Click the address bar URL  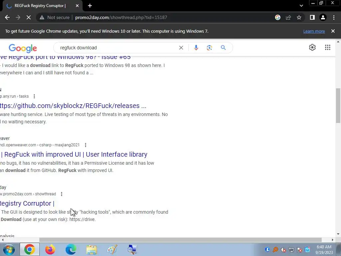(121, 17)
